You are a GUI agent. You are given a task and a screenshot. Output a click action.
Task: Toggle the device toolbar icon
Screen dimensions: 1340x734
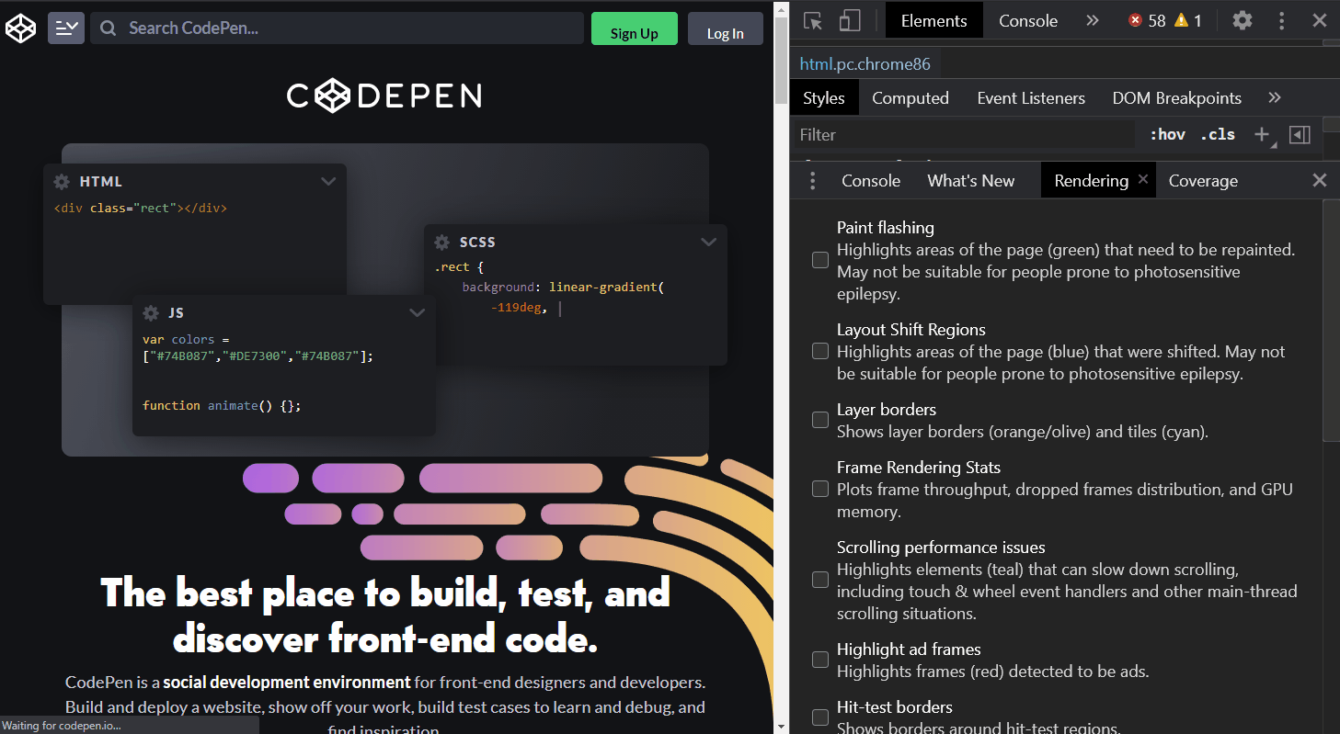click(x=850, y=20)
